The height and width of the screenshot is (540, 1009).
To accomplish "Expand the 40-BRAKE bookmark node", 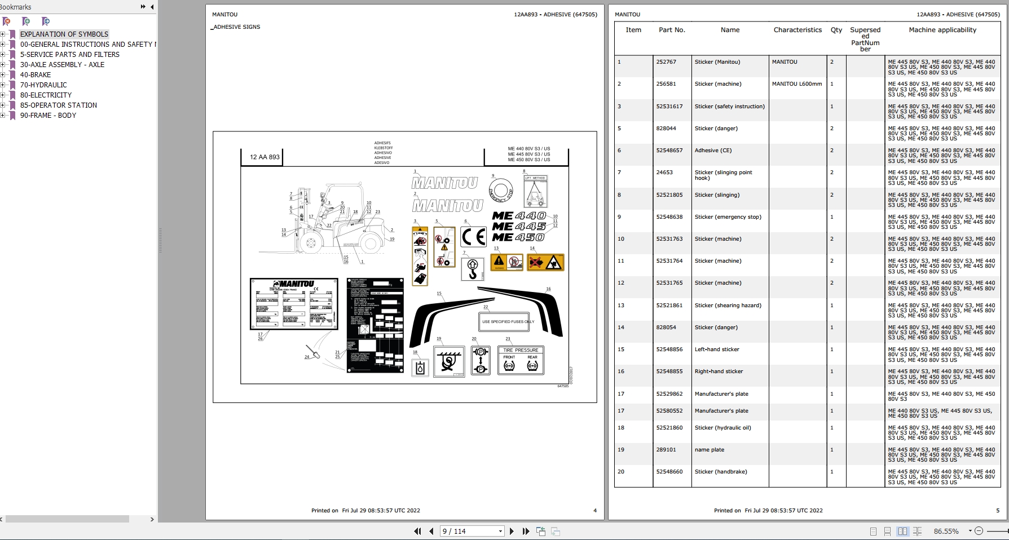I will (3, 75).
